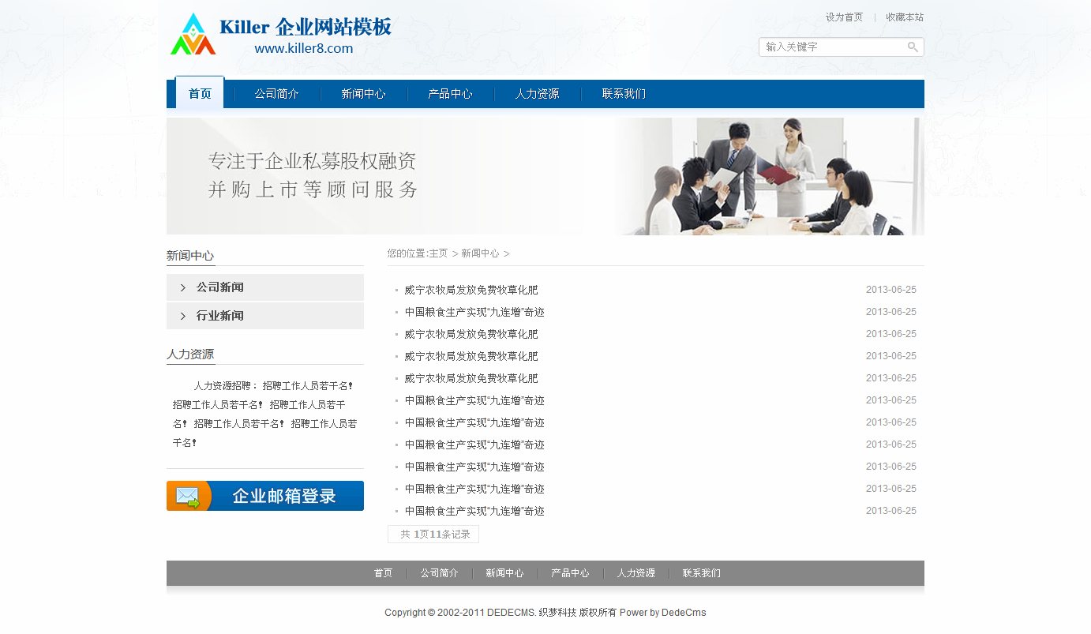Open 联系我们 from top navigation
Screen dimensions: 1091x634
click(x=624, y=94)
